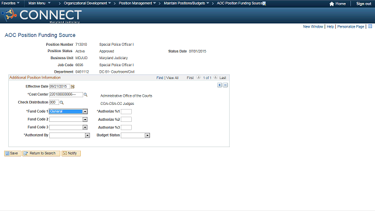Viewport: 375px width, 211px height.
Task: Click the position number 713010
Action: [x=81, y=45]
